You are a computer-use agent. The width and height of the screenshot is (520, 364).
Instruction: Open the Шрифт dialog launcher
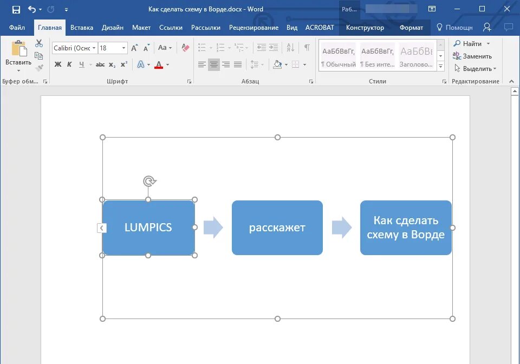pos(190,82)
